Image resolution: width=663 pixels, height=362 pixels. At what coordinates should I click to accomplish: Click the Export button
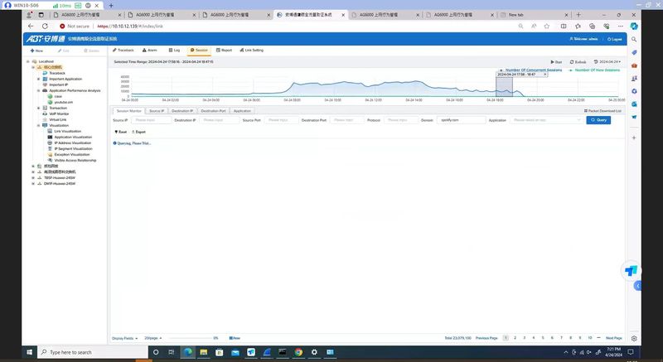point(138,132)
